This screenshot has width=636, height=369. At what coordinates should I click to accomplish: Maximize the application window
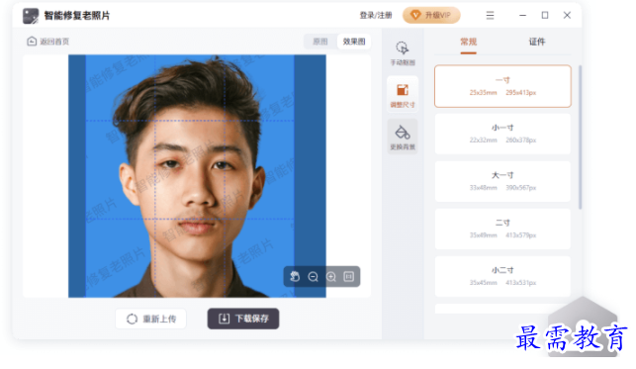click(545, 16)
